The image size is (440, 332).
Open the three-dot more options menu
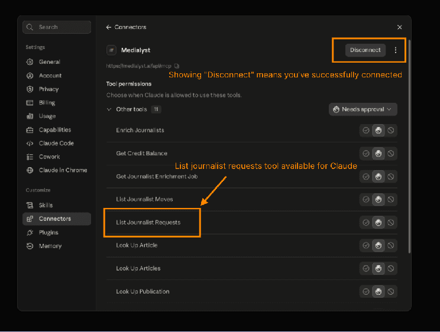[x=396, y=50]
